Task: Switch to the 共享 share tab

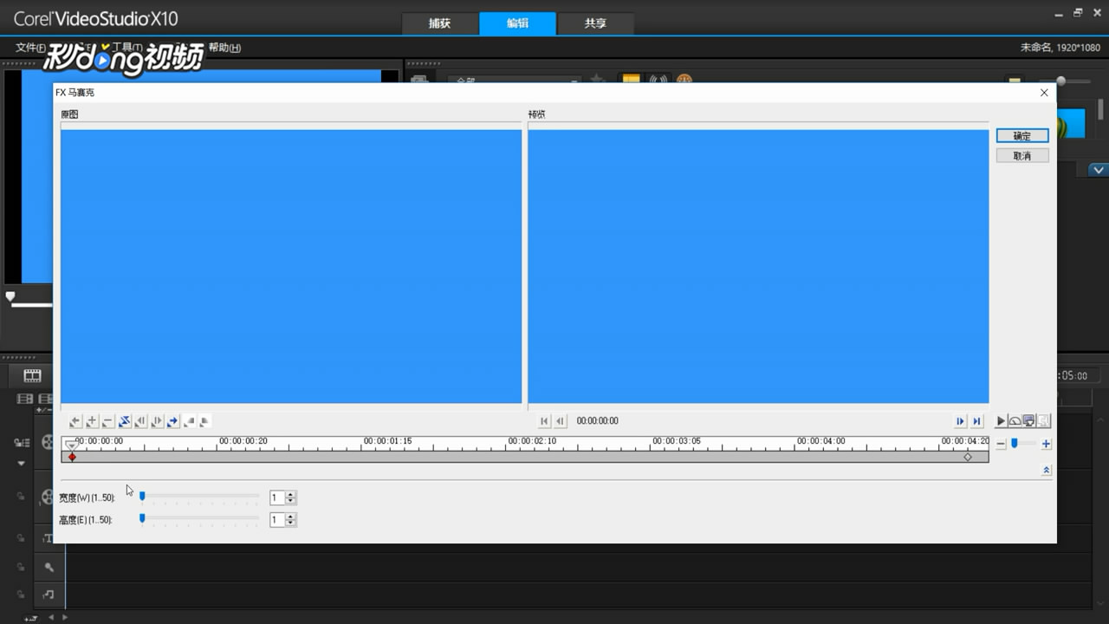Action: (595, 23)
